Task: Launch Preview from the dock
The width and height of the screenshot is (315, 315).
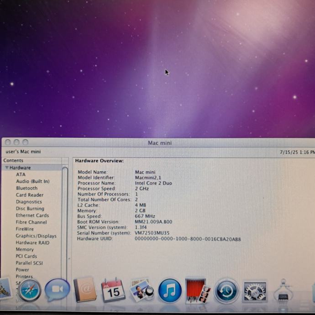Action: 142,290
